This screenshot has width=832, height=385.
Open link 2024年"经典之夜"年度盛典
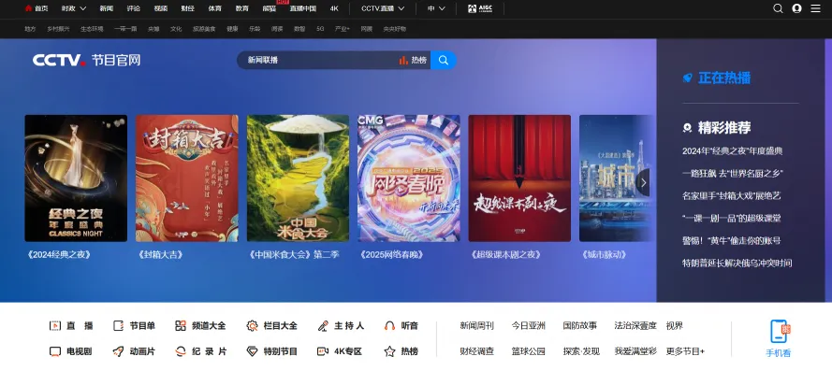(732, 151)
